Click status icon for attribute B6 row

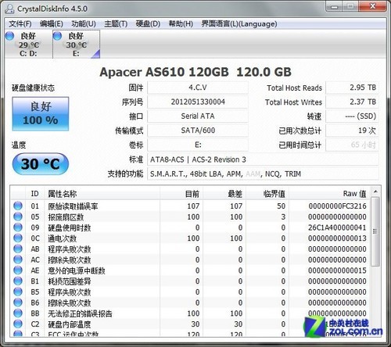tap(18, 302)
